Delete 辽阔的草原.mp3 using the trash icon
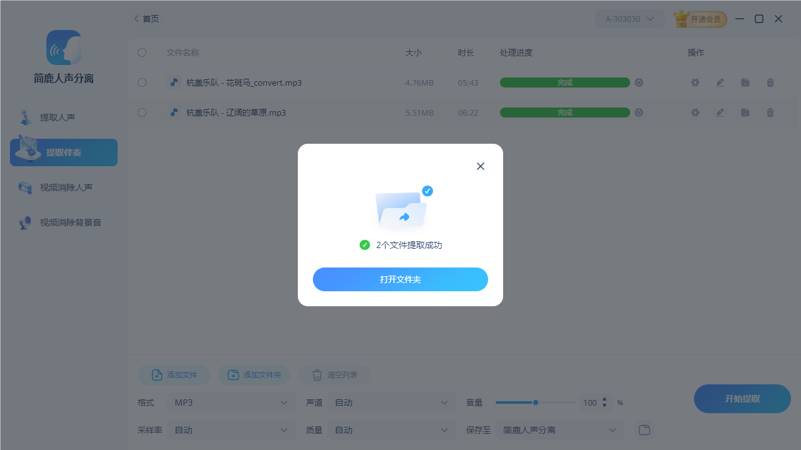Image resolution: width=801 pixels, height=450 pixels. pyautogui.click(x=770, y=112)
